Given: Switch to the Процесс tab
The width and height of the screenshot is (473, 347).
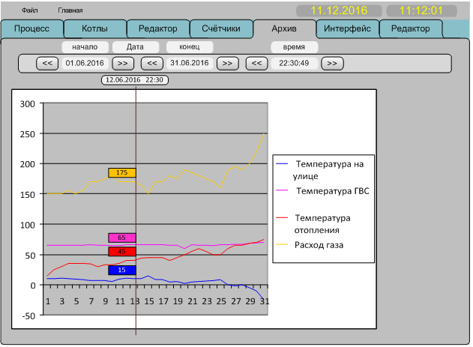Looking at the screenshot, I should click(x=31, y=29).
